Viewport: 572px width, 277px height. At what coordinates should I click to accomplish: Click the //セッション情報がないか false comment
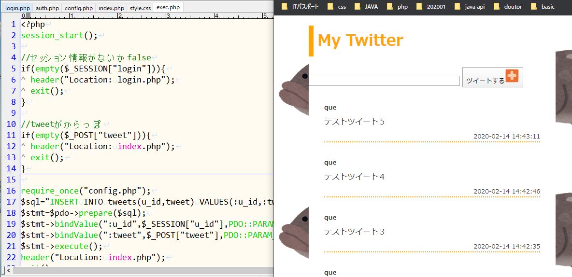coord(86,57)
